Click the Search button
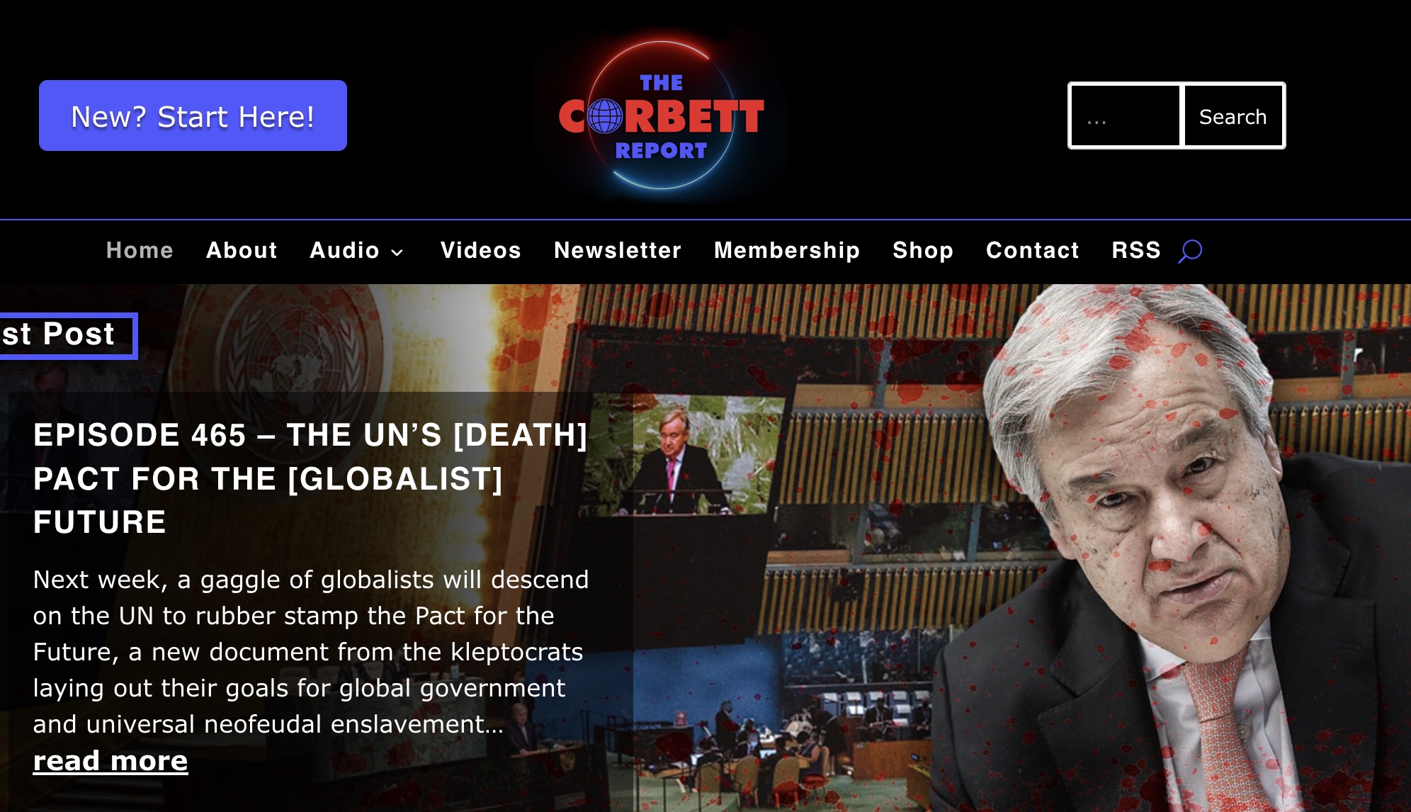This screenshot has height=812, width=1411. point(1232,116)
